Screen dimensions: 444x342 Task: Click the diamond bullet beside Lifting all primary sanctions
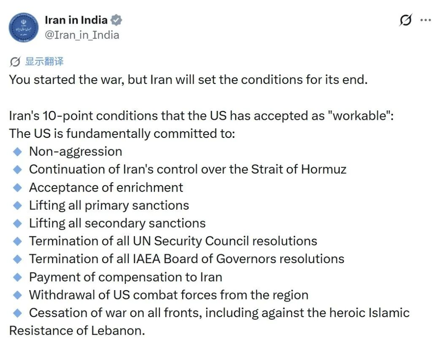17,205
